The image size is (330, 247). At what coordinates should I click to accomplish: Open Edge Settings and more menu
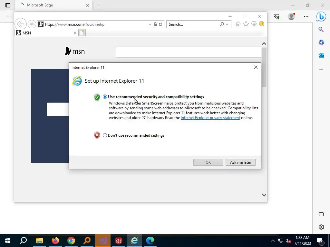(x=306, y=16)
